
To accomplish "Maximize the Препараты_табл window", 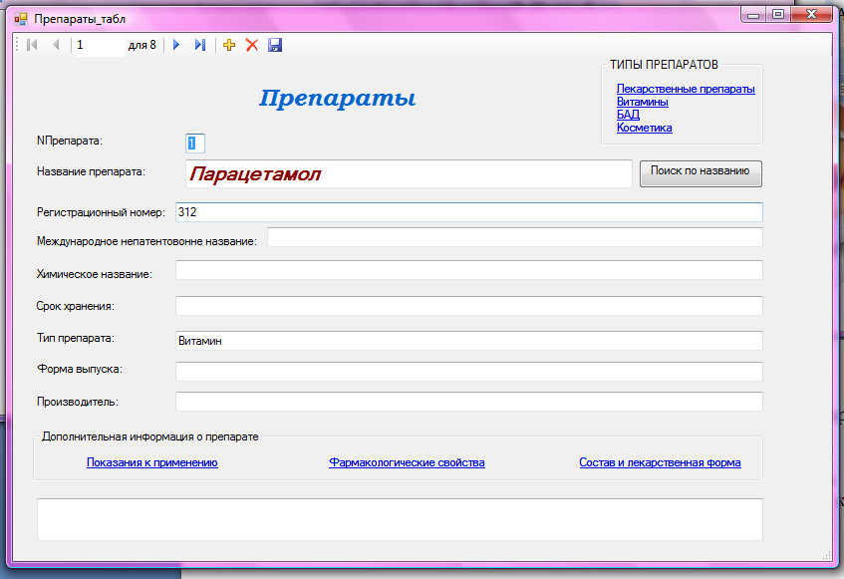I will [x=778, y=15].
